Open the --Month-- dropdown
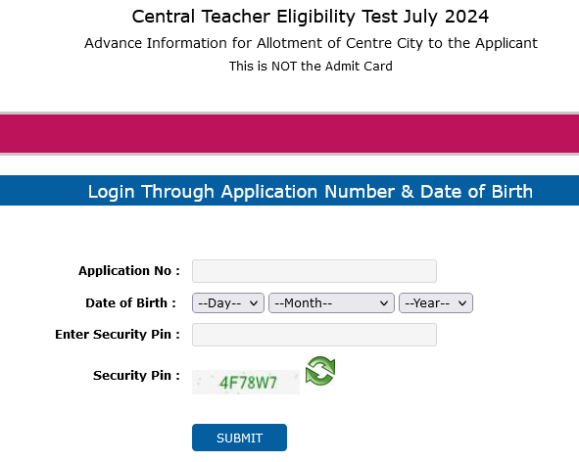This screenshot has height=462, width=579. (x=331, y=303)
